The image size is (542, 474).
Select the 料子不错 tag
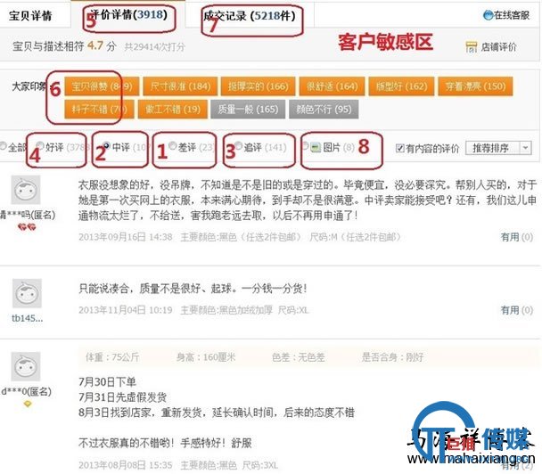click(x=99, y=110)
